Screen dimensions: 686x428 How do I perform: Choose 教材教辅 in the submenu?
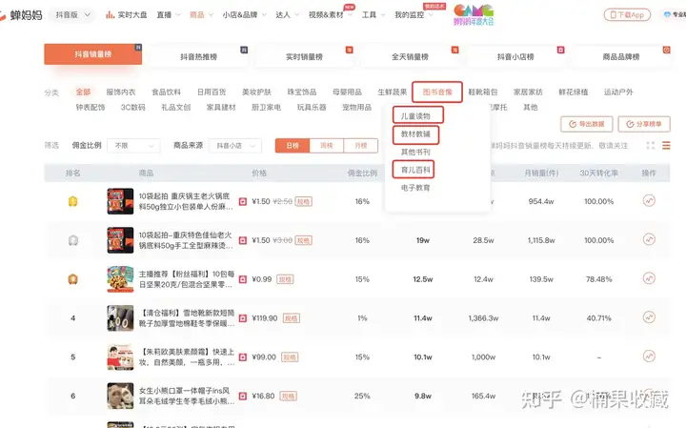[x=415, y=133]
